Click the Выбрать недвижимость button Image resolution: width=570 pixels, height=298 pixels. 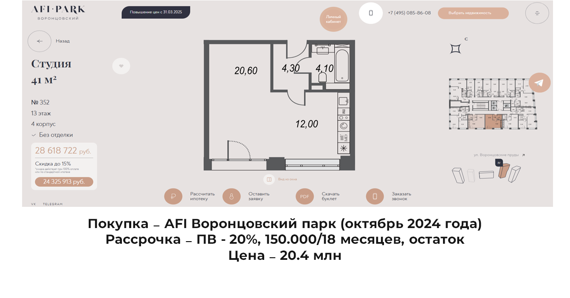click(473, 13)
